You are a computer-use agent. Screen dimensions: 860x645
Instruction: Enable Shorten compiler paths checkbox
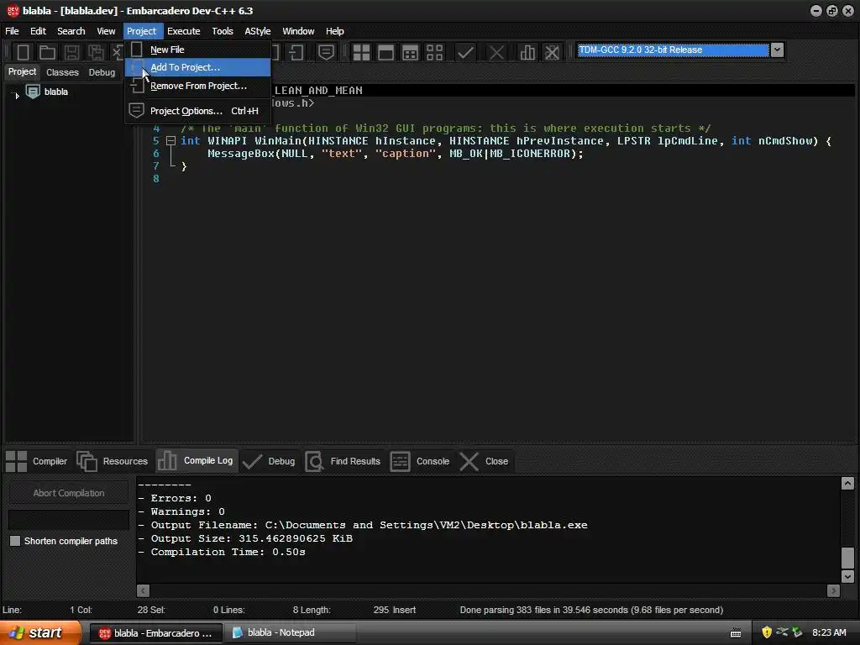point(15,542)
